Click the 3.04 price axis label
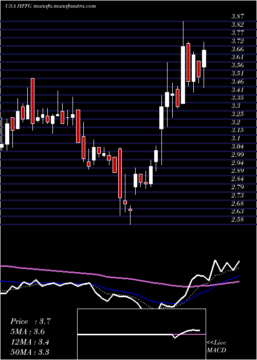This screenshot has width=257, height=360. coord(237,147)
